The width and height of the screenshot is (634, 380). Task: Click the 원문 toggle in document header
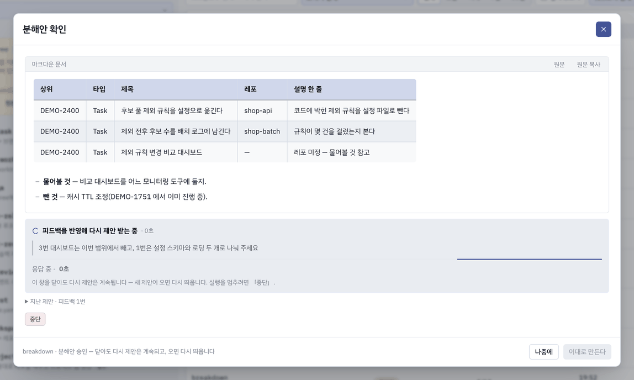click(559, 65)
